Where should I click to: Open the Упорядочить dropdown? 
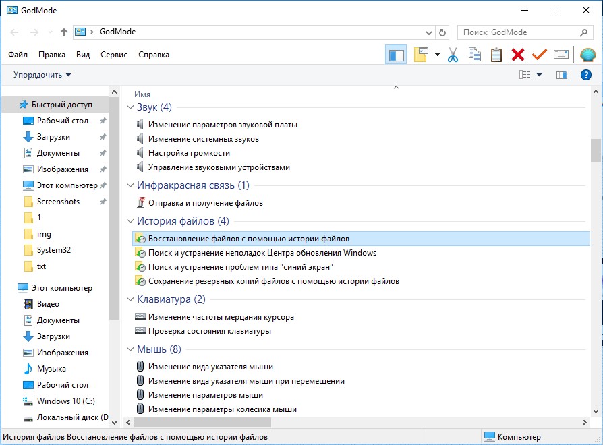click(x=42, y=75)
